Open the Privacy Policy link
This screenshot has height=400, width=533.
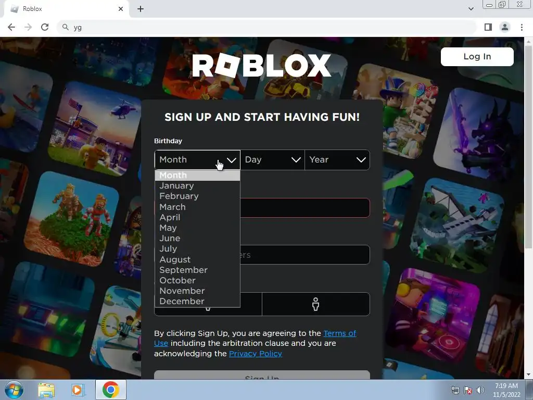coord(255,354)
